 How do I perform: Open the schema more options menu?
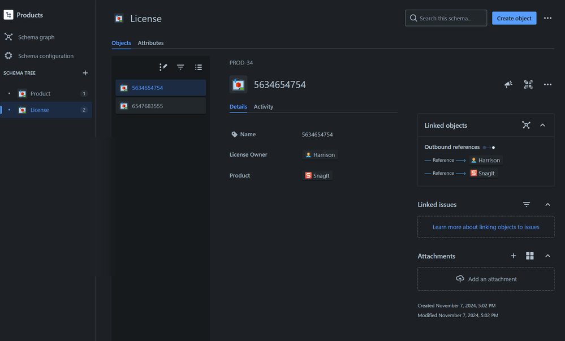pos(547,18)
